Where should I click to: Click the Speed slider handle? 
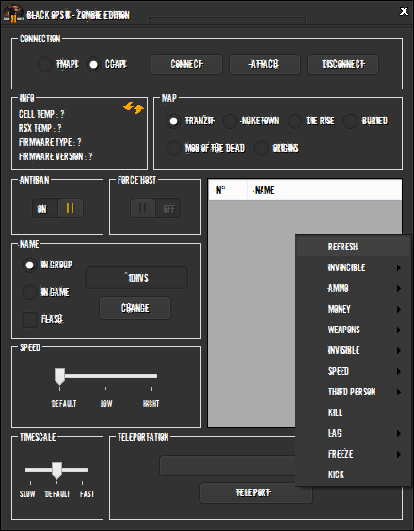tap(59, 376)
